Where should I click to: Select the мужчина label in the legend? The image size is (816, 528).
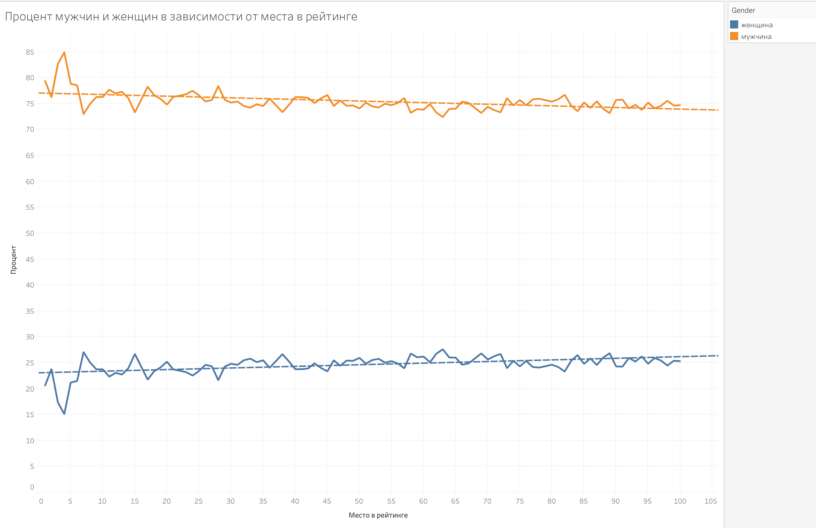coord(756,37)
